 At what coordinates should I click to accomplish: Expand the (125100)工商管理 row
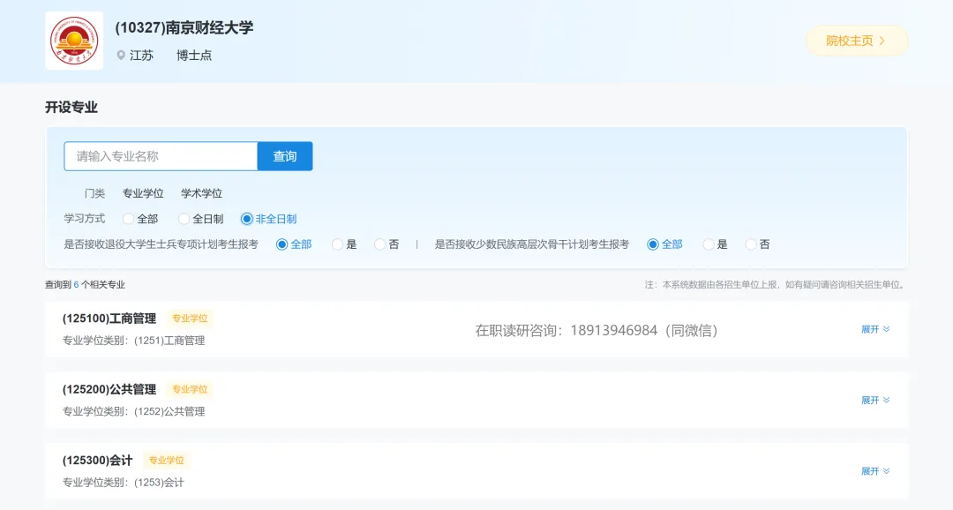(x=875, y=329)
